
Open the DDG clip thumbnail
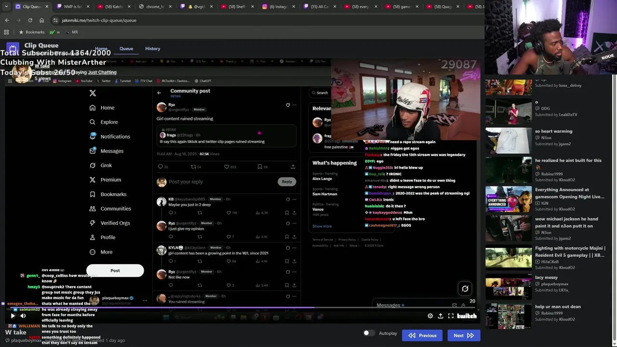click(509, 111)
